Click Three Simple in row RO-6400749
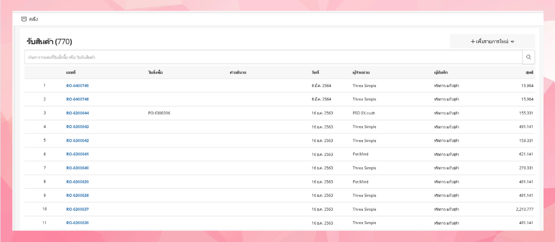 364,85
